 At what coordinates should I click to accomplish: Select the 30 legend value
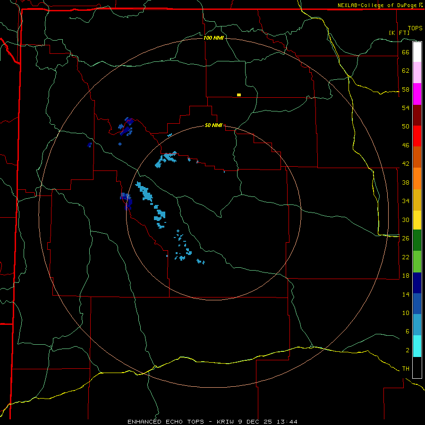(x=406, y=220)
